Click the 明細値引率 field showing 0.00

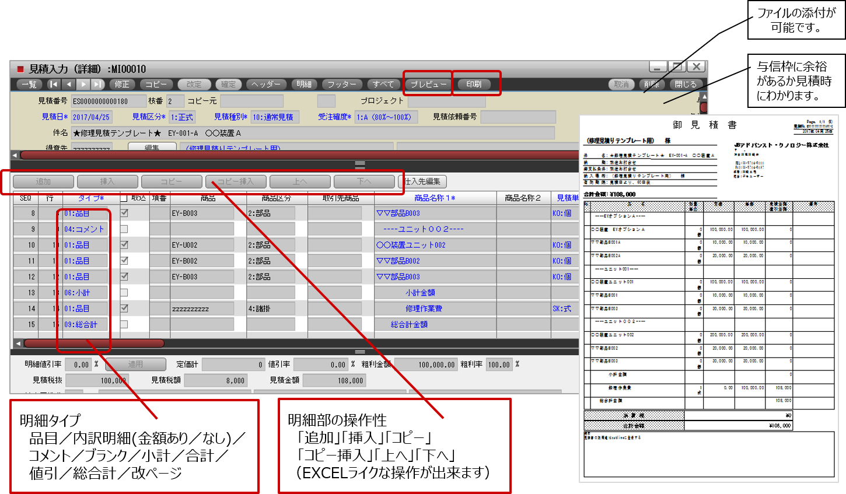[x=78, y=365]
